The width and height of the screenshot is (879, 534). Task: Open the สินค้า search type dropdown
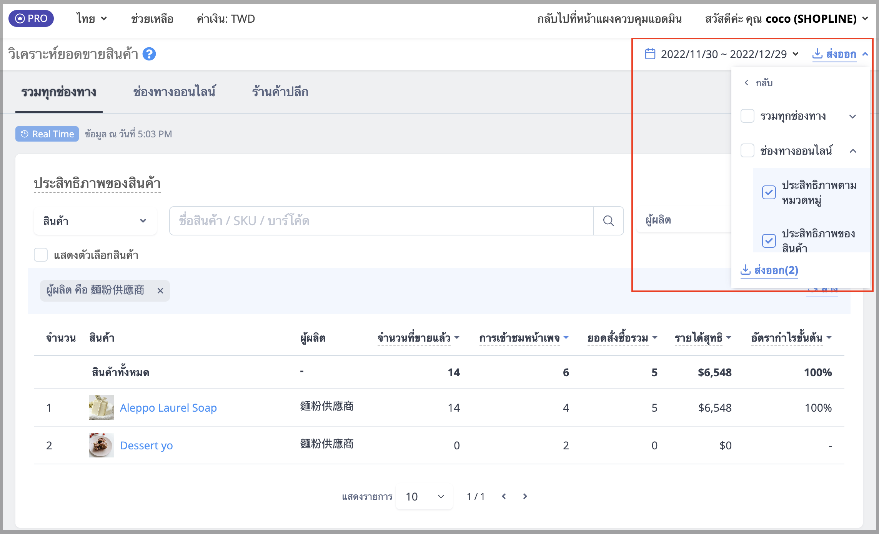click(95, 221)
